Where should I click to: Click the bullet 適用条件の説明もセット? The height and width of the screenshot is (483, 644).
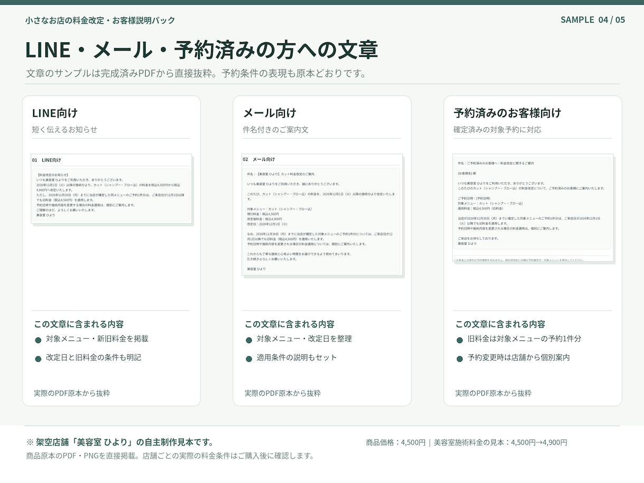click(x=297, y=357)
